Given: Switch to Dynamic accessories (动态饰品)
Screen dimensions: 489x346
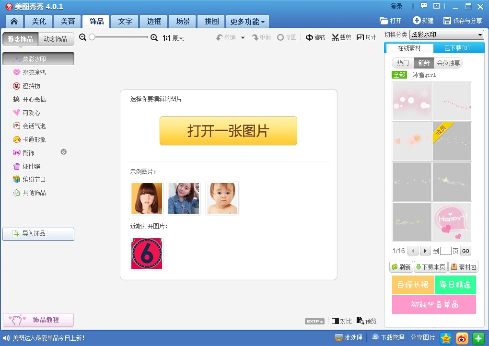Looking at the screenshot, I should (55, 39).
